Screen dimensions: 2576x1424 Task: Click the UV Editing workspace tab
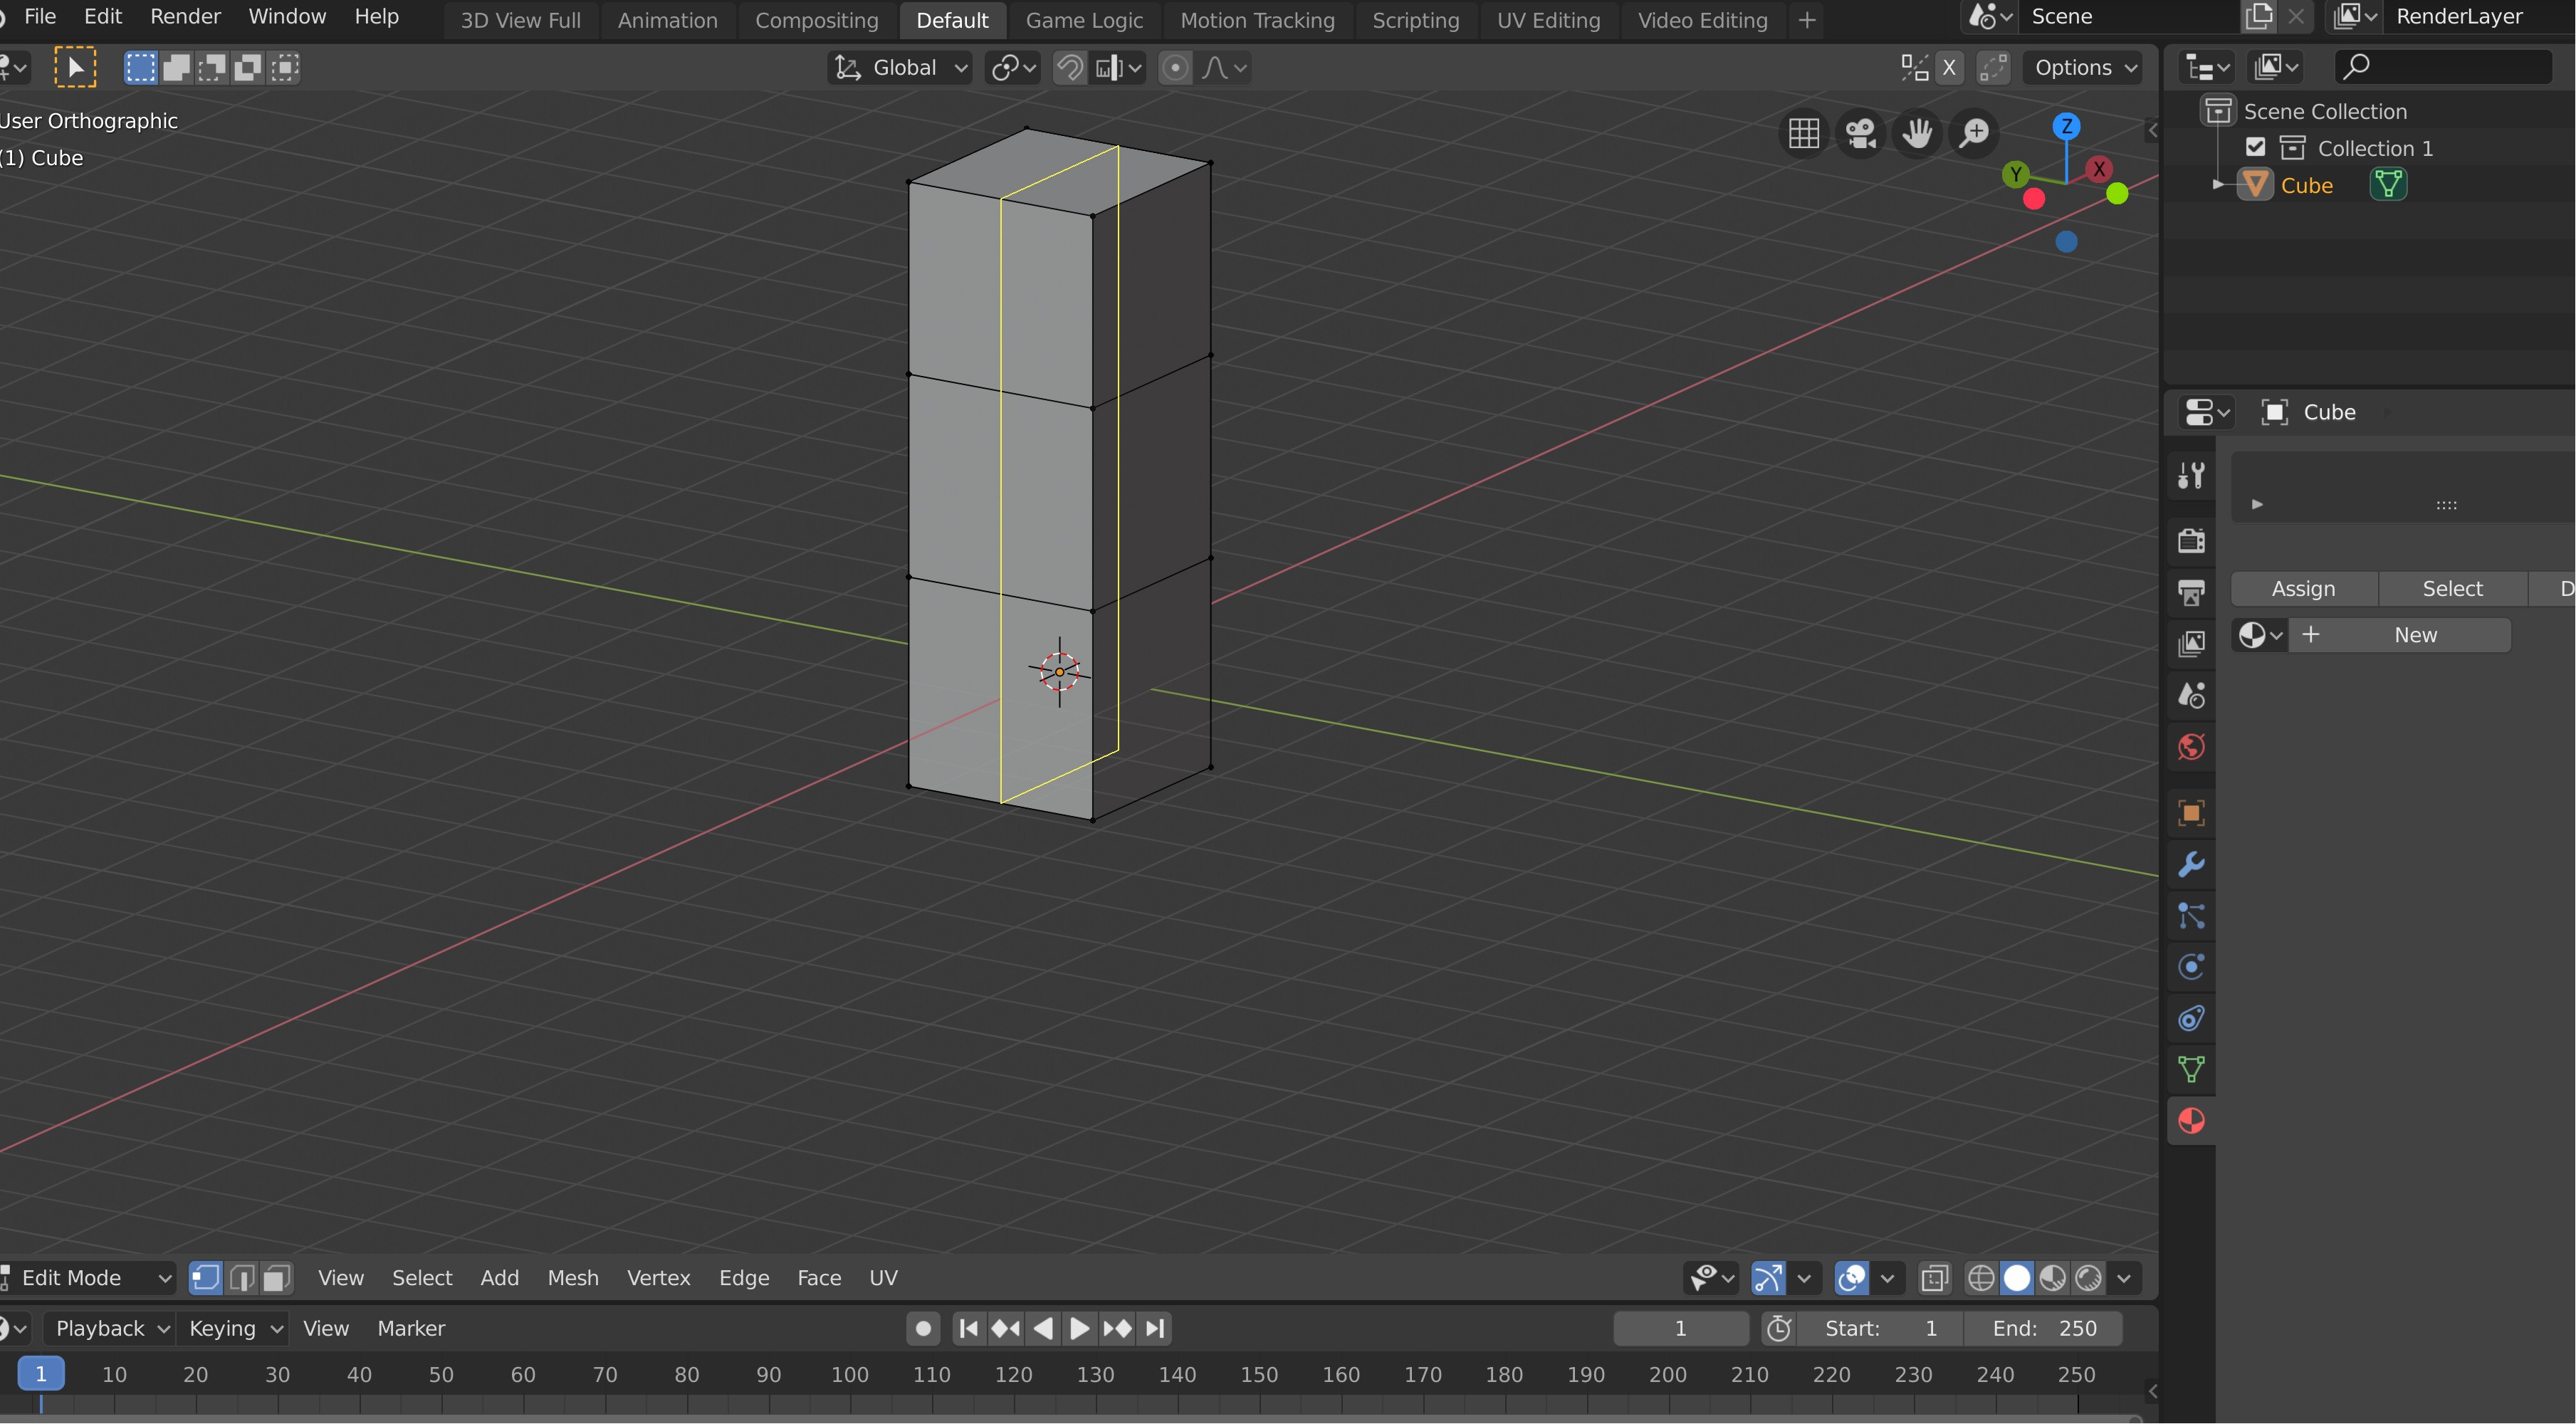coord(1545,19)
